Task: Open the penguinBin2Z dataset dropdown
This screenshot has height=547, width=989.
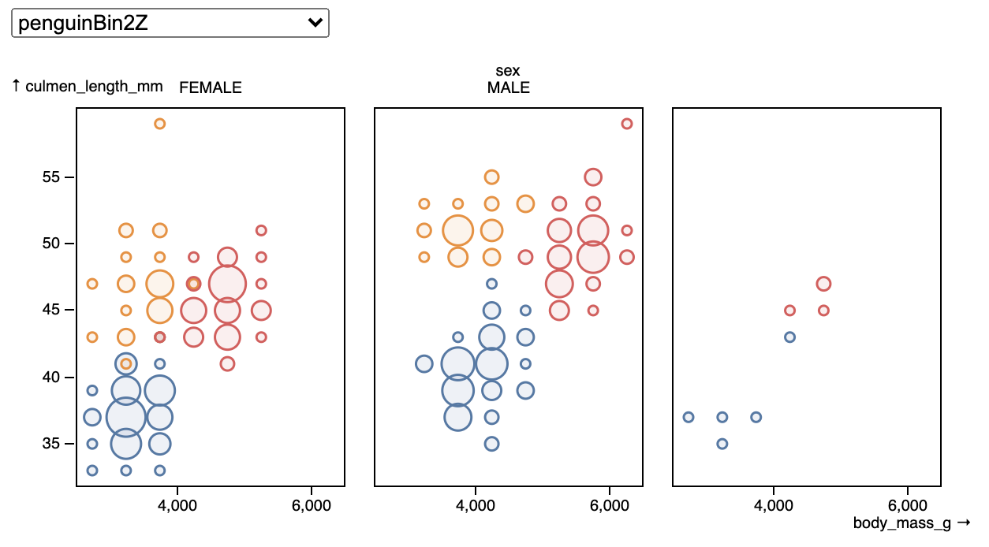Action: 170,23
